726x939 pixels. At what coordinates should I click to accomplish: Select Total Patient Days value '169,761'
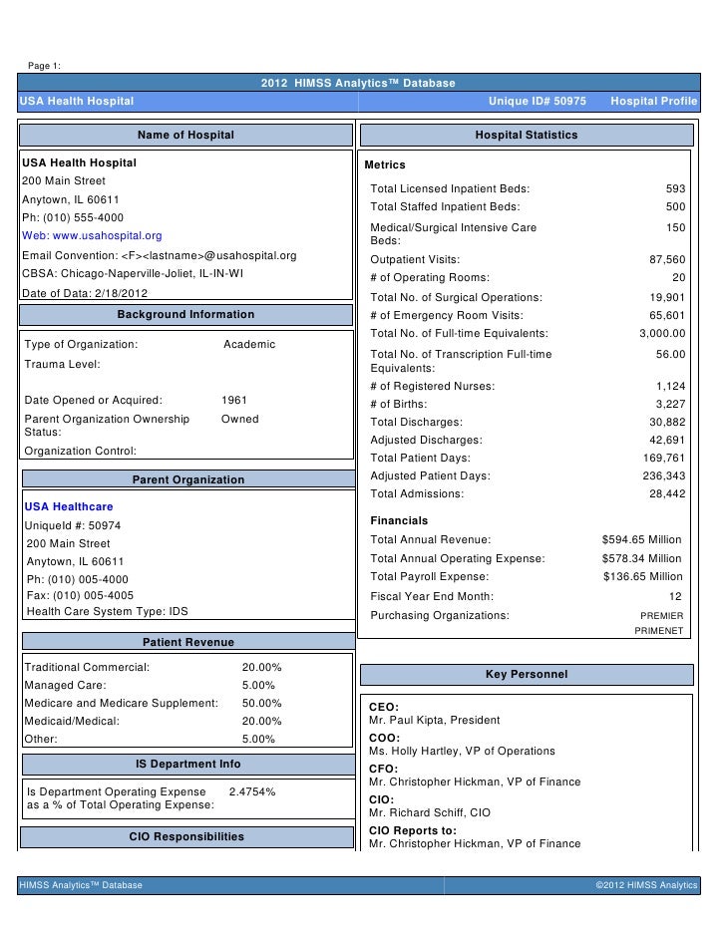tap(664, 459)
